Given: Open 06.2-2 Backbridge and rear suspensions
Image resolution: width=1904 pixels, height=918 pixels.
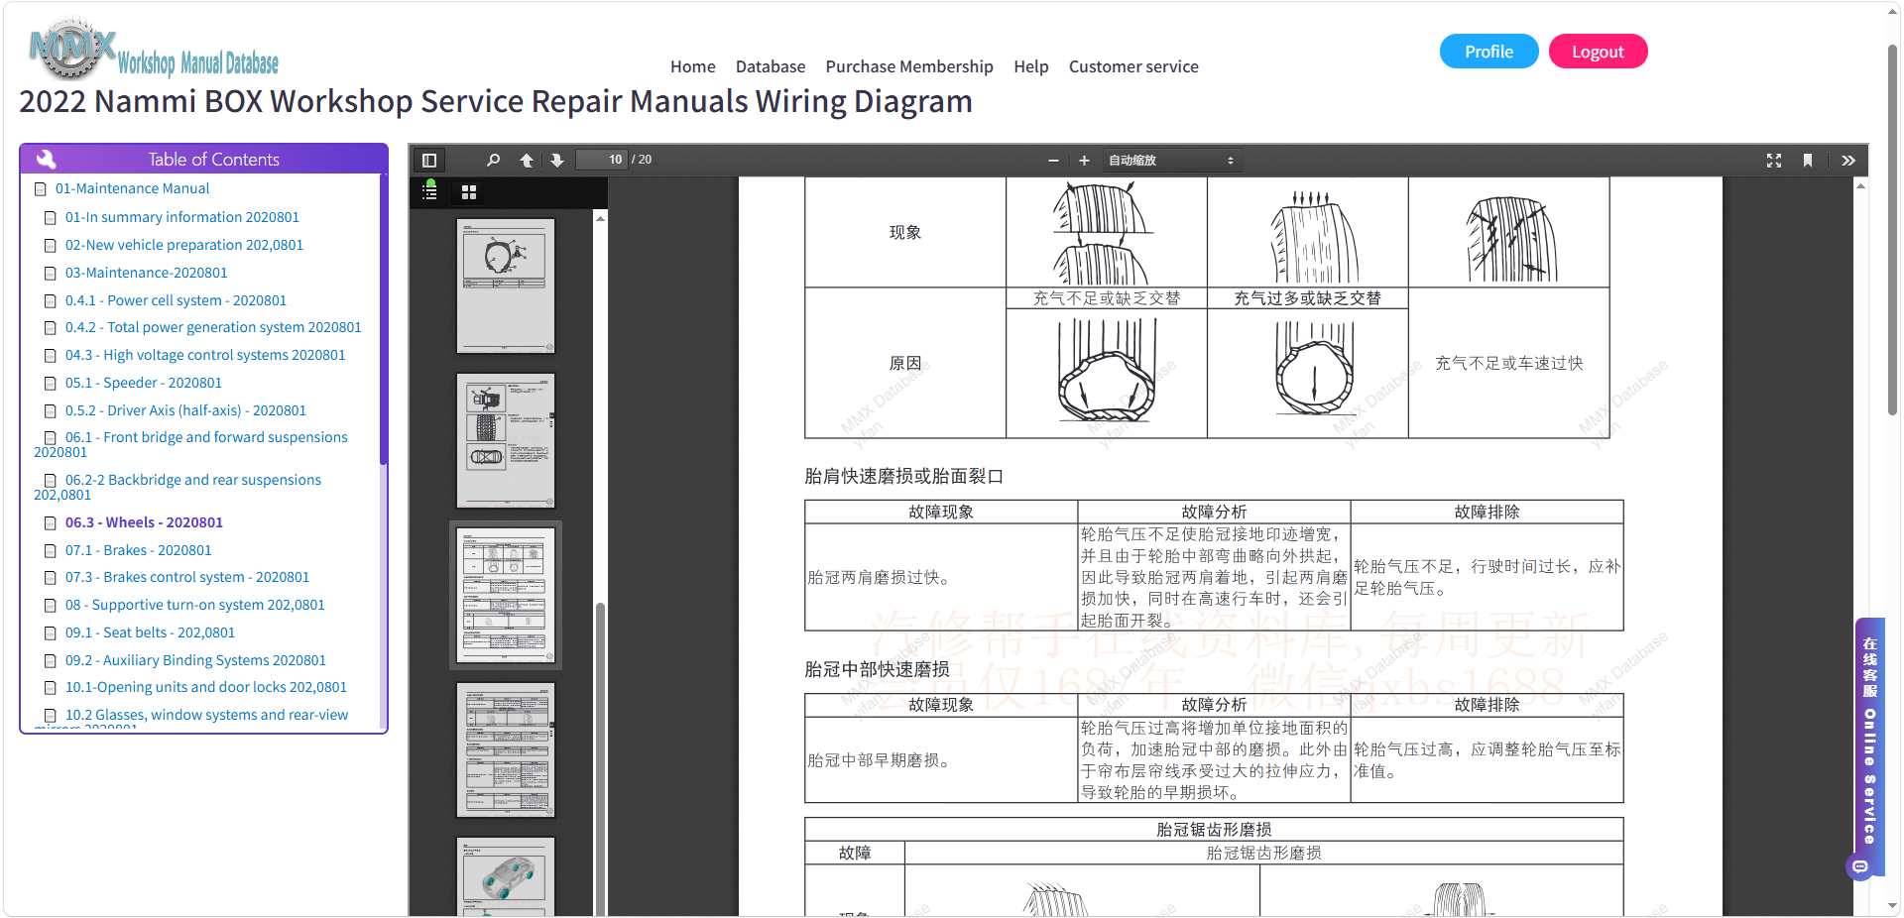Looking at the screenshot, I should pyautogui.click(x=178, y=487).
